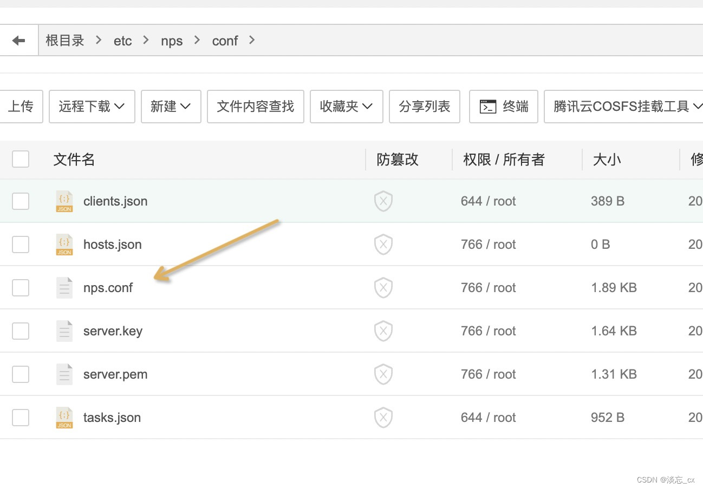Toggle tamper-proof shield for hosts.json
Screen dimensions: 703x489
tap(383, 244)
